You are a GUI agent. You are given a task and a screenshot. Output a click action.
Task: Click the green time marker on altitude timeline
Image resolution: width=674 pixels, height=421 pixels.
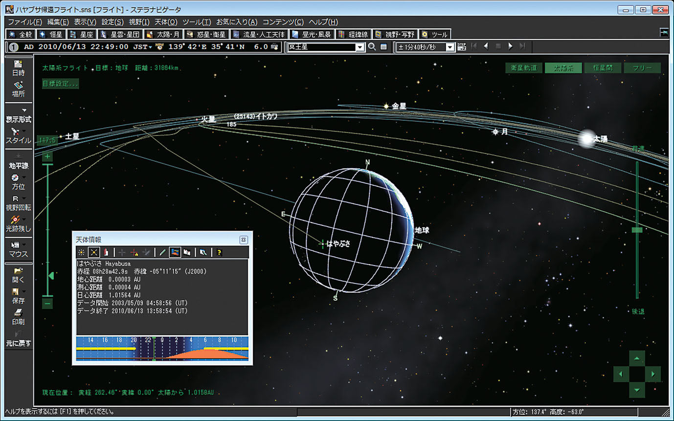tap(155, 349)
